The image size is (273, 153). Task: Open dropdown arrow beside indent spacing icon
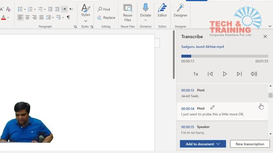tap(63, 17)
